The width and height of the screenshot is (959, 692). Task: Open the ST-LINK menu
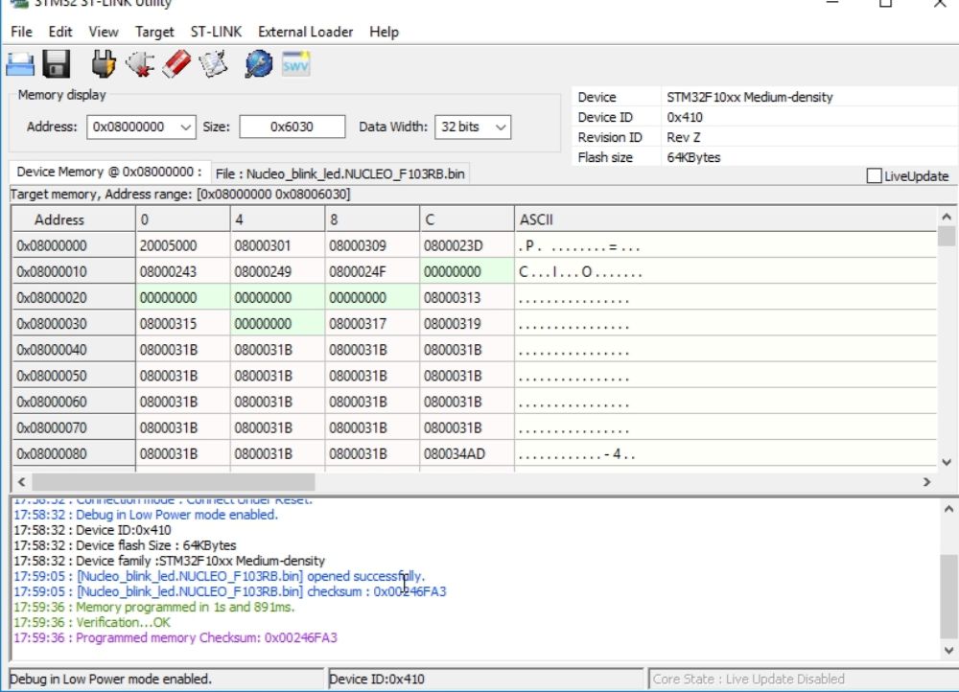[216, 32]
